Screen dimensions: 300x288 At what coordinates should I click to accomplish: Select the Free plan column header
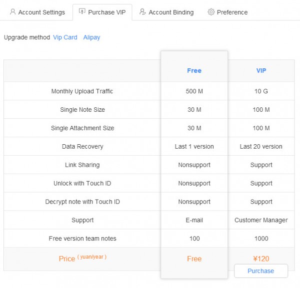pos(194,71)
